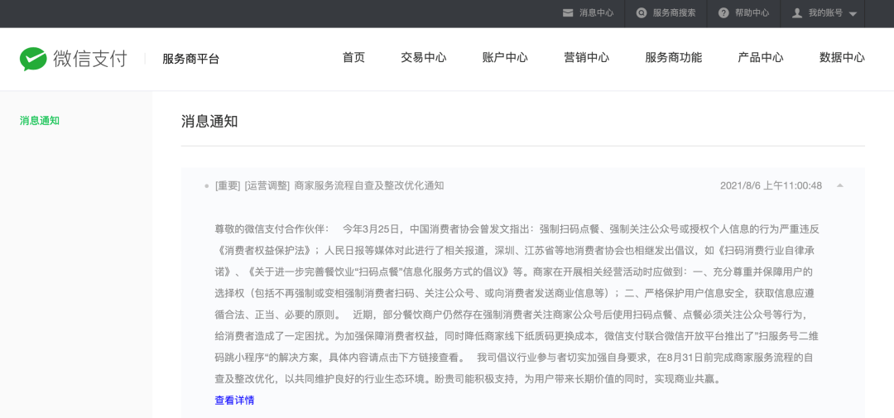Select 消息通知 in the left sidebar
This screenshot has width=894, height=418.
[40, 120]
